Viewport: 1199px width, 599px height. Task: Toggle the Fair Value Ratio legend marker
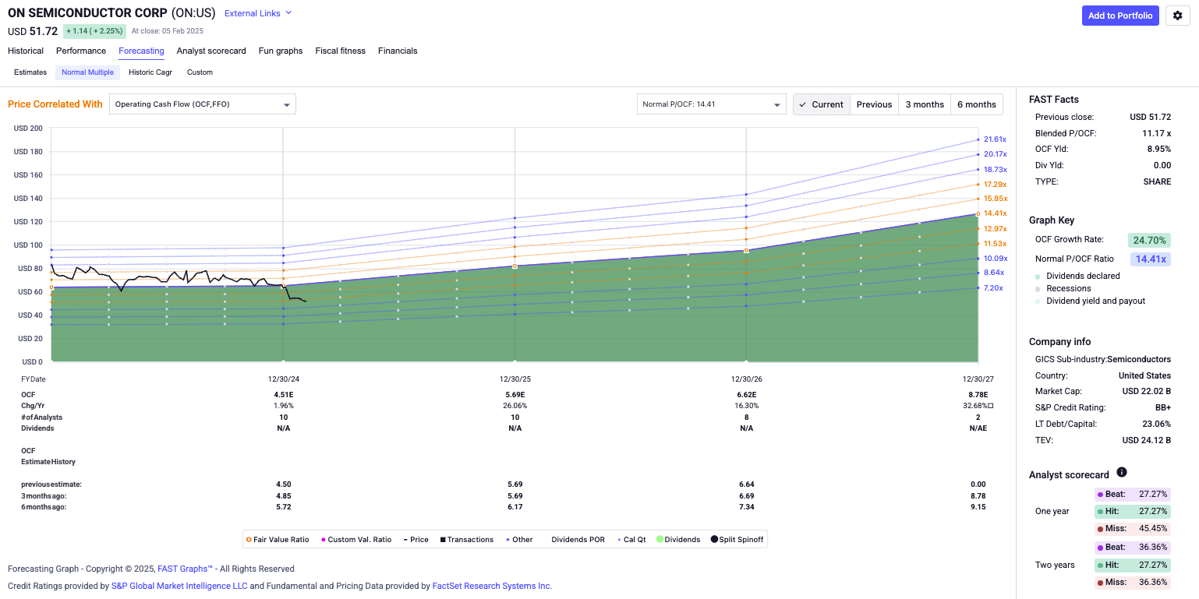(x=249, y=540)
